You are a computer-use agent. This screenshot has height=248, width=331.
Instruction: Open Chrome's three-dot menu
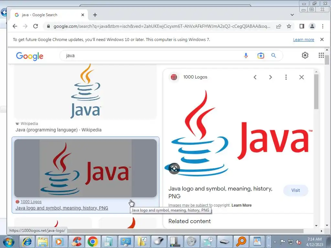[x=323, y=26]
